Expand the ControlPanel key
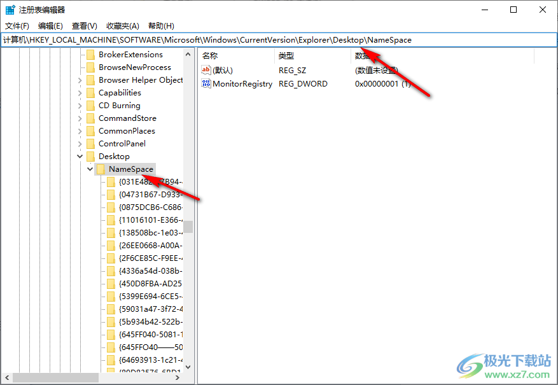The height and width of the screenshot is (385, 558). tap(80, 144)
